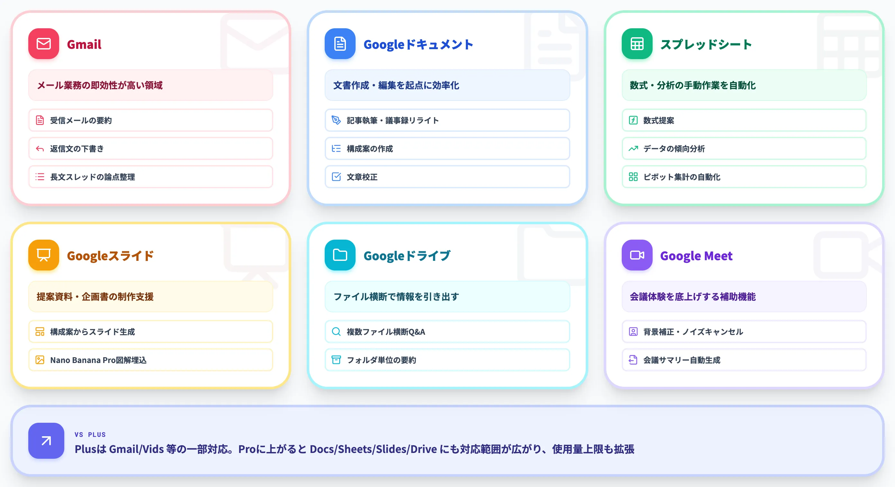Select the 背景補正・ノイズキャンセル item
Viewport: 895px width, 487px height.
(x=744, y=332)
